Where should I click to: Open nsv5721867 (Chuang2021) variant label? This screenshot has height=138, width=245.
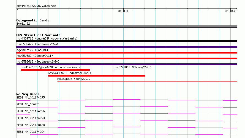[132, 67]
